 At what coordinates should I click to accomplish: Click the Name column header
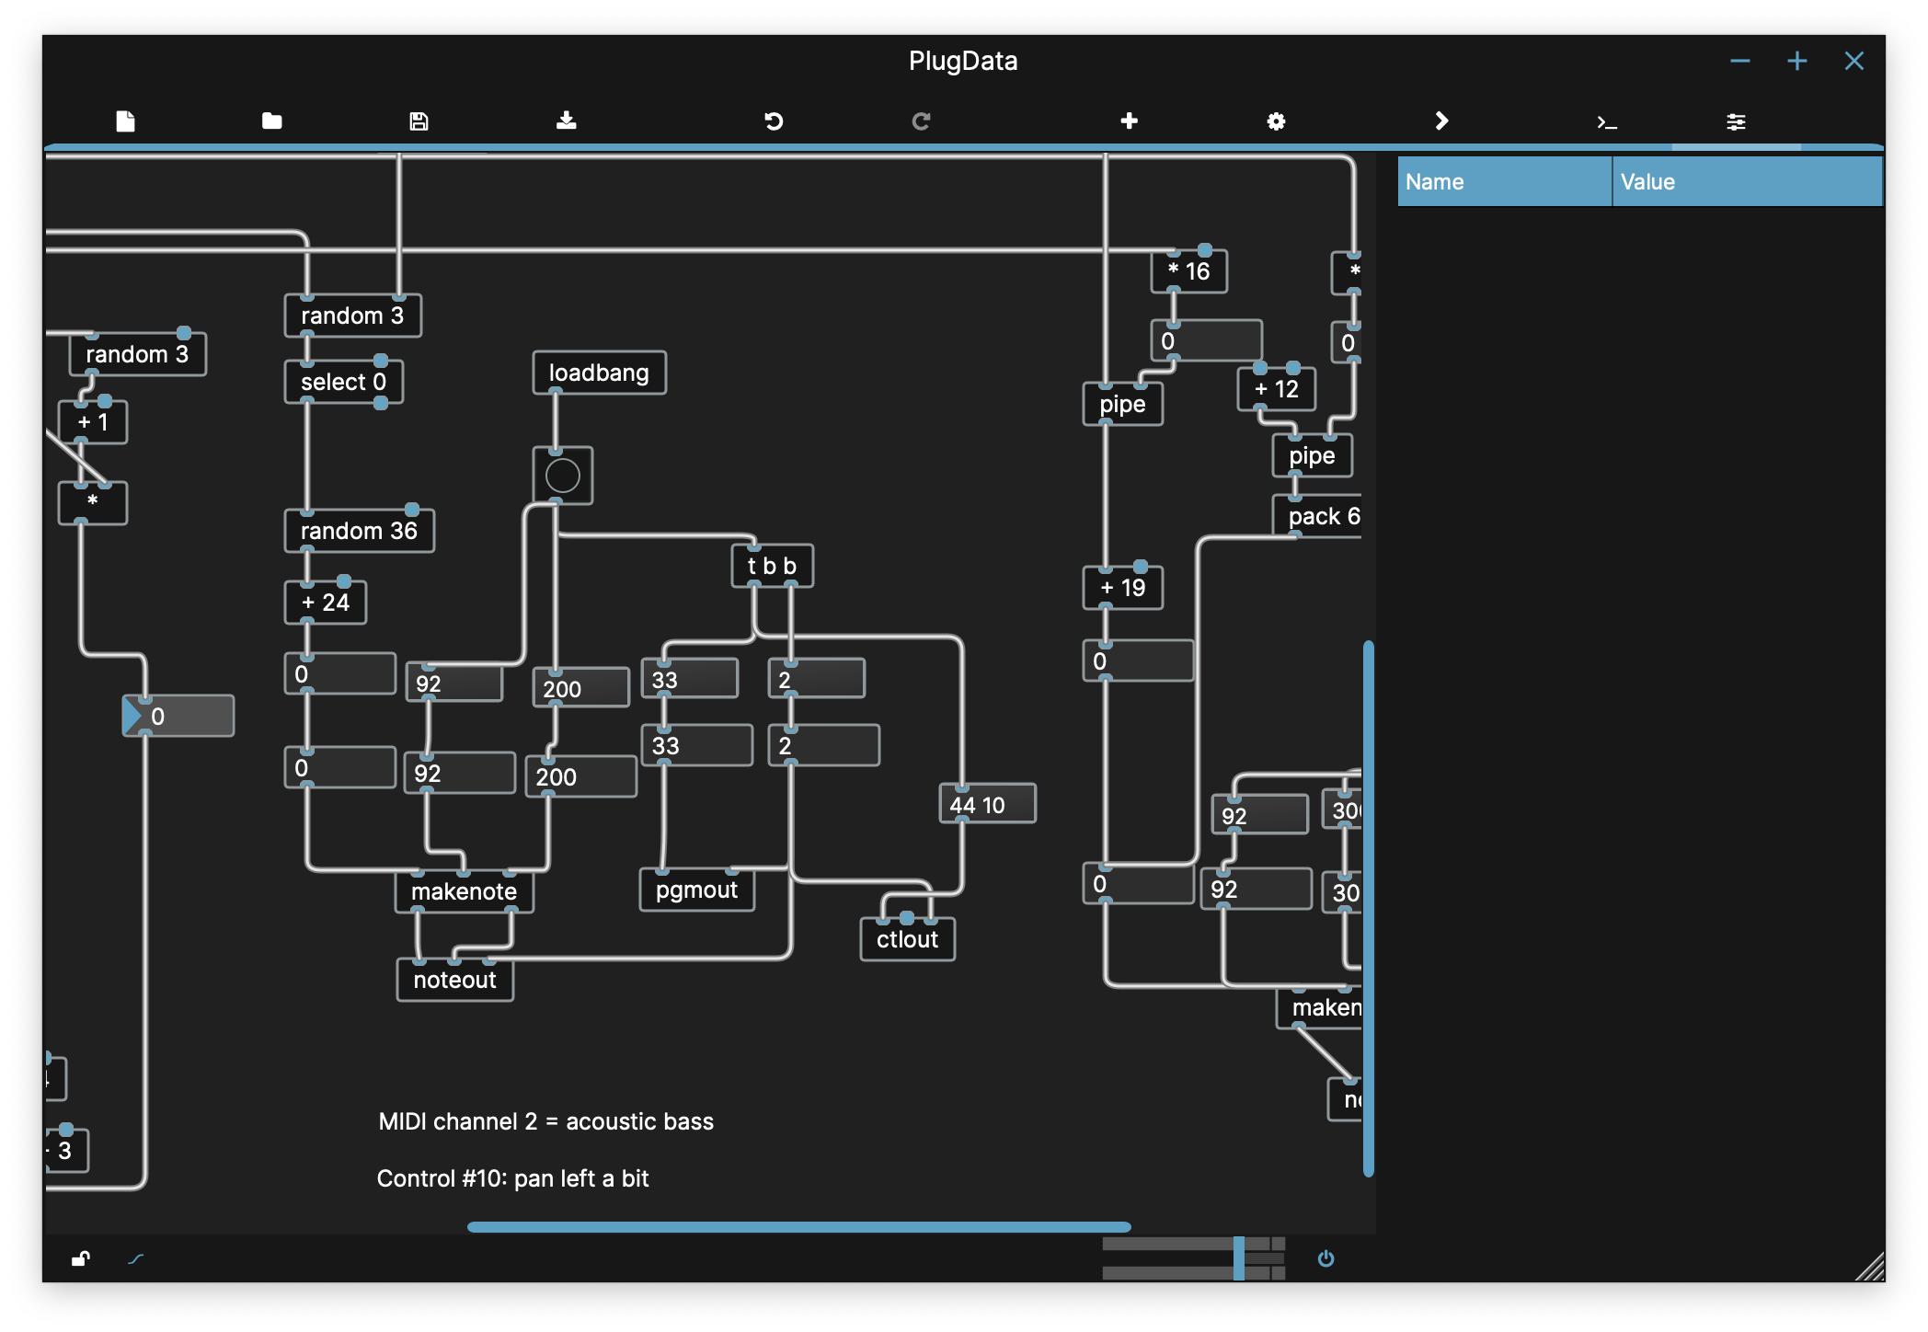click(x=1503, y=181)
